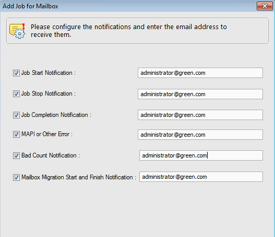Image resolution: width=275 pixels, height=237 pixels.
Task: Focus the Job Start Notification email field
Action: click(200, 73)
